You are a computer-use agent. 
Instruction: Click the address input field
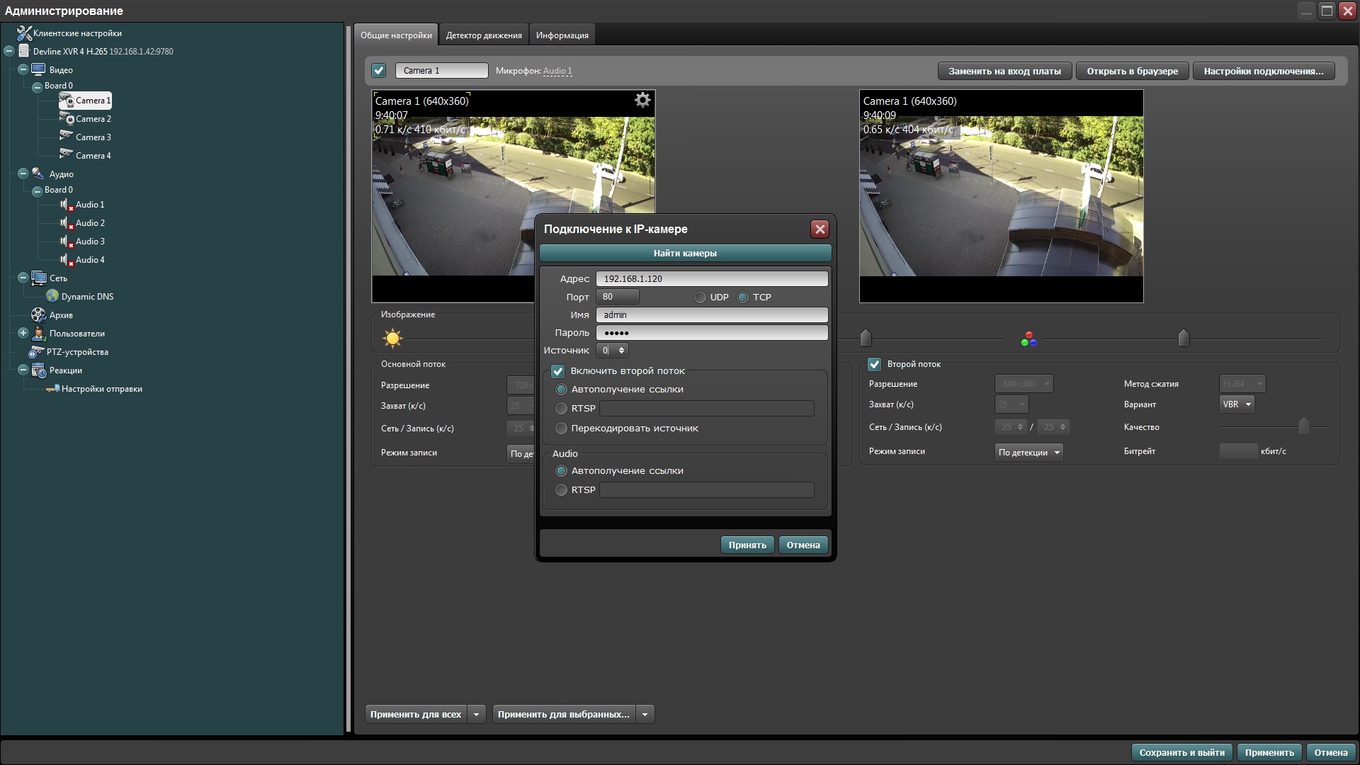click(x=711, y=279)
